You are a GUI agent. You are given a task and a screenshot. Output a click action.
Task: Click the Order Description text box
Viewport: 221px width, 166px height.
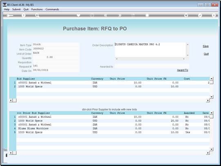(150, 50)
